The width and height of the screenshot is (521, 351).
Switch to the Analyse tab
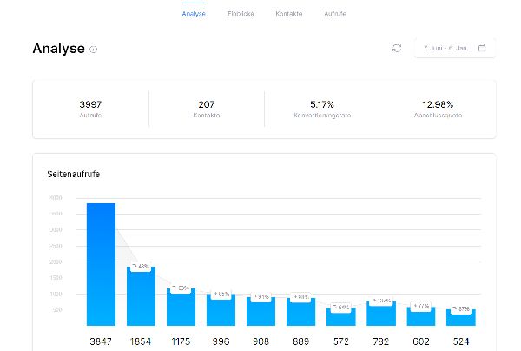195,15
